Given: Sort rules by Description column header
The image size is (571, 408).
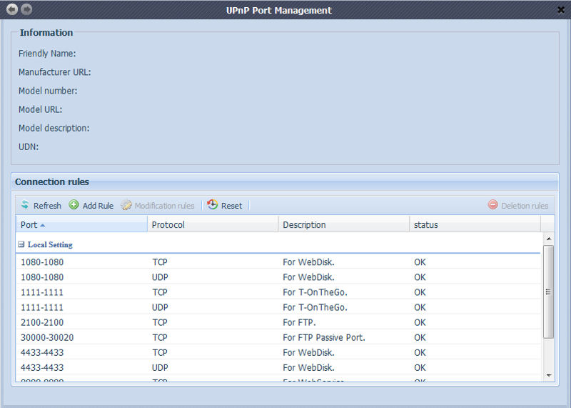Looking at the screenshot, I should coord(304,224).
